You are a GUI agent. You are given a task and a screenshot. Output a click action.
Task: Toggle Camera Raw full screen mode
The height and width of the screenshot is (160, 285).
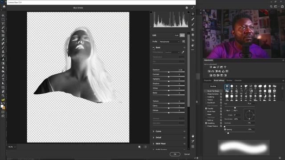pos(193,8)
